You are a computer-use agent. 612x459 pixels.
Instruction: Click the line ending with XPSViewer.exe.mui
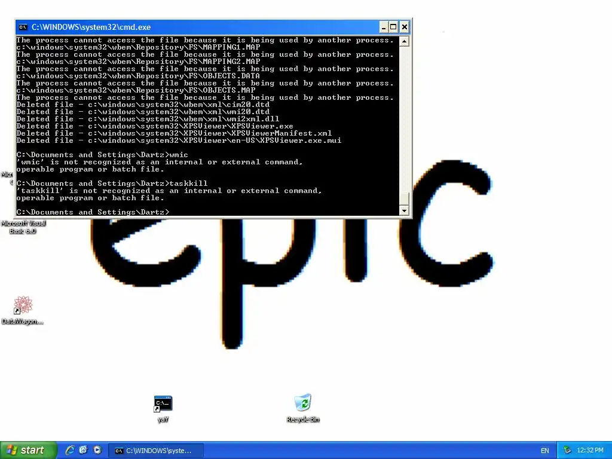[179, 140]
